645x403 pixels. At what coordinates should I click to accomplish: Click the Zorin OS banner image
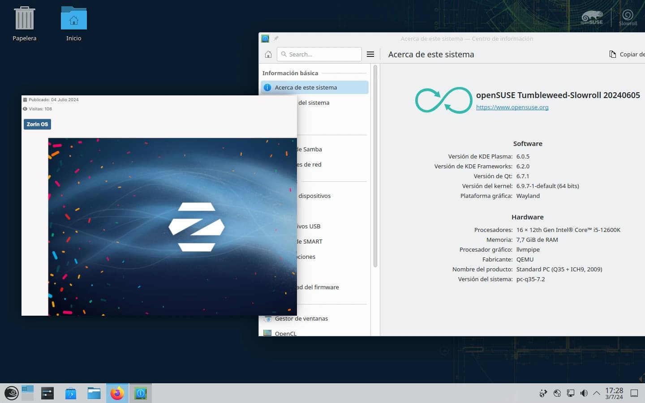(x=172, y=227)
